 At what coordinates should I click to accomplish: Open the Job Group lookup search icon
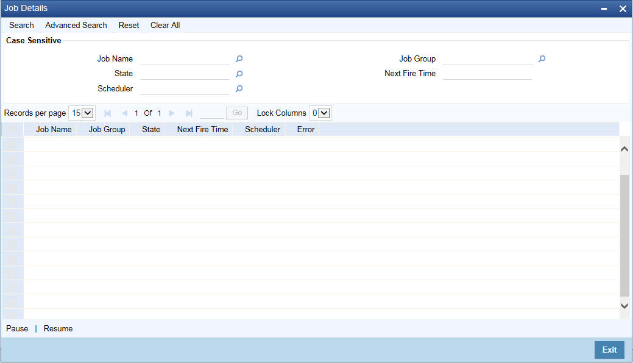tap(542, 59)
